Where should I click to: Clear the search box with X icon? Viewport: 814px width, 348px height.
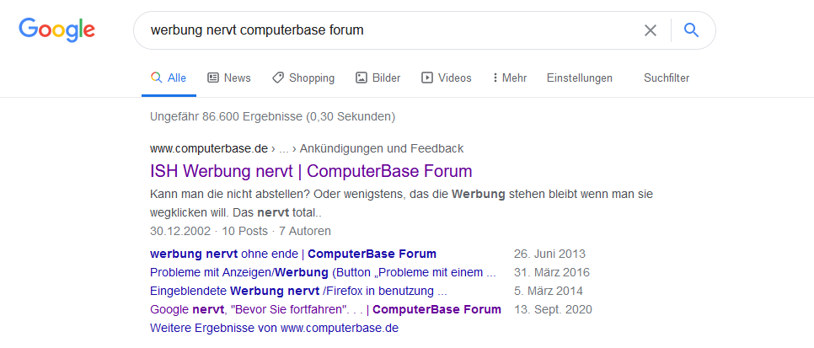[x=650, y=30]
